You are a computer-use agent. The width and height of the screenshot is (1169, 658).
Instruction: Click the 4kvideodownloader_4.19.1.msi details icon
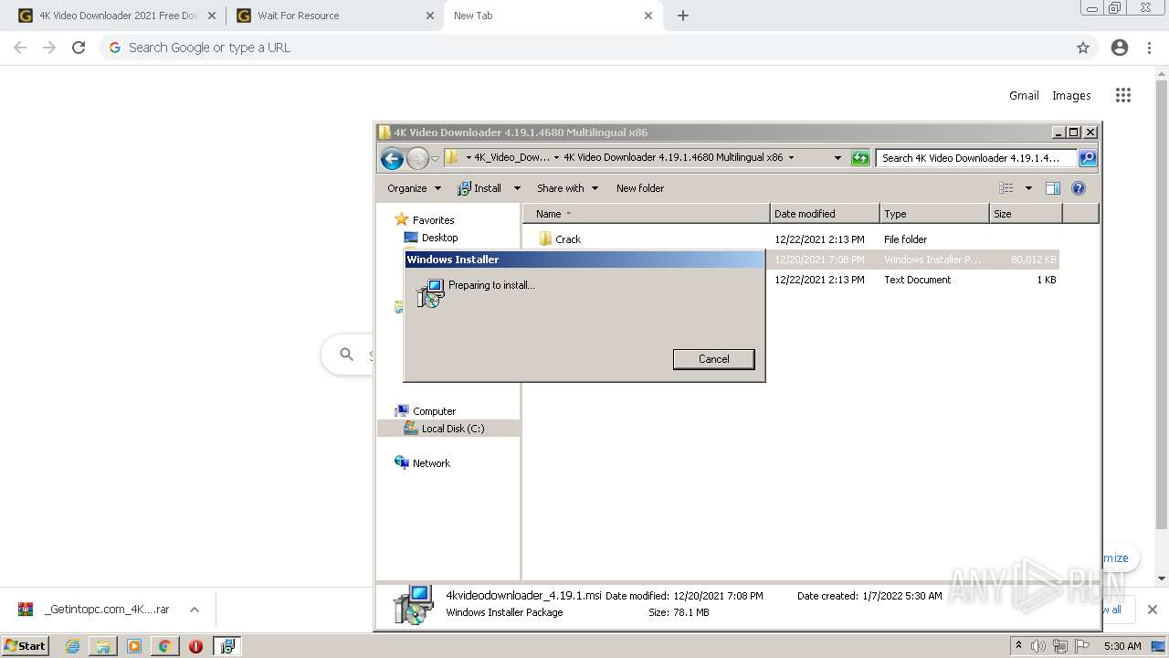click(413, 604)
